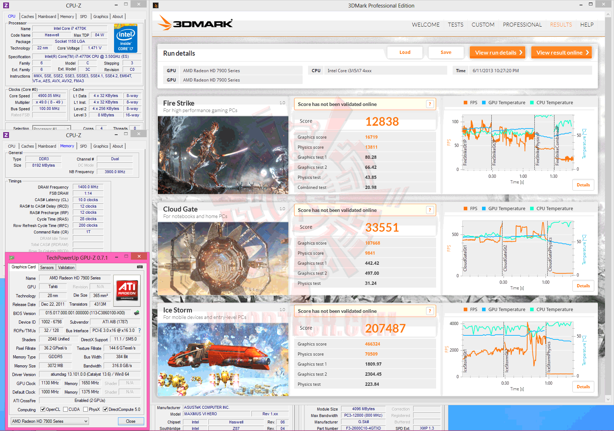This screenshot has width=614, height=431.
Task: Click the CPU-Z logo icon in the processor window title bar
Action: click(x=6, y=5)
